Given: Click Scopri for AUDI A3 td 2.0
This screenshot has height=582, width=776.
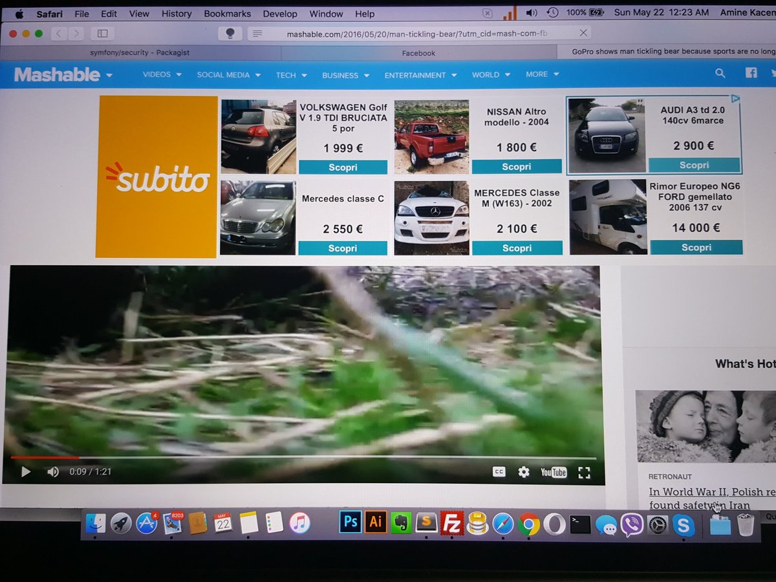Looking at the screenshot, I should [694, 165].
